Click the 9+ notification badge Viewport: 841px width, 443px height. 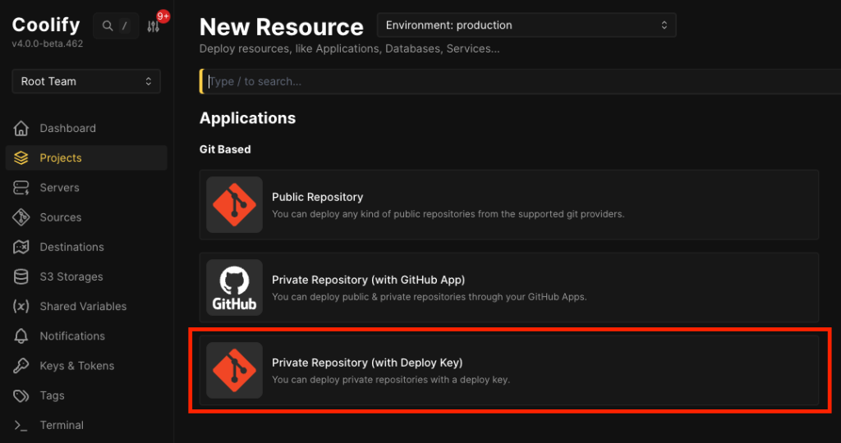(x=163, y=16)
